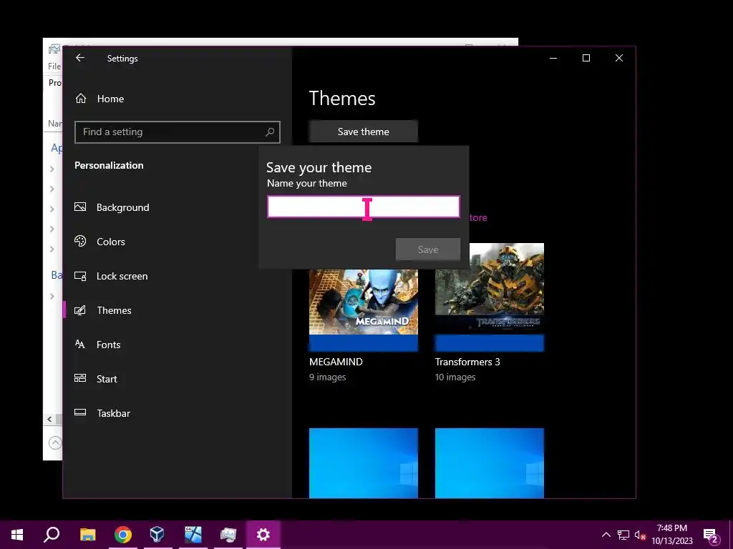Open the Taskbar settings page

(x=102, y=413)
